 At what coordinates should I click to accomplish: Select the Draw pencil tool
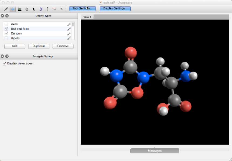6,9
